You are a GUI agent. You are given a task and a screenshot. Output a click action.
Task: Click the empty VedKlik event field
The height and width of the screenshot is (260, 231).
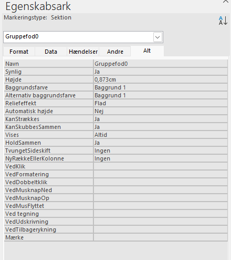161,166
